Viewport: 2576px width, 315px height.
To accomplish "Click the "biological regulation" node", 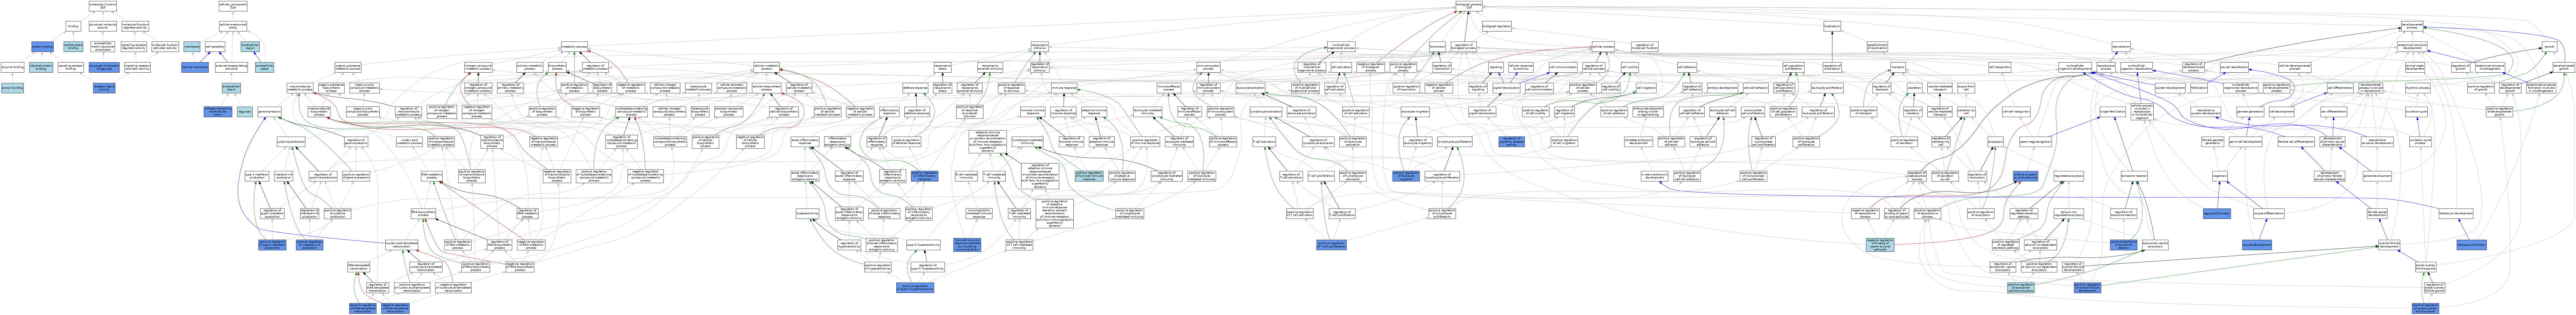I will click(1497, 26).
